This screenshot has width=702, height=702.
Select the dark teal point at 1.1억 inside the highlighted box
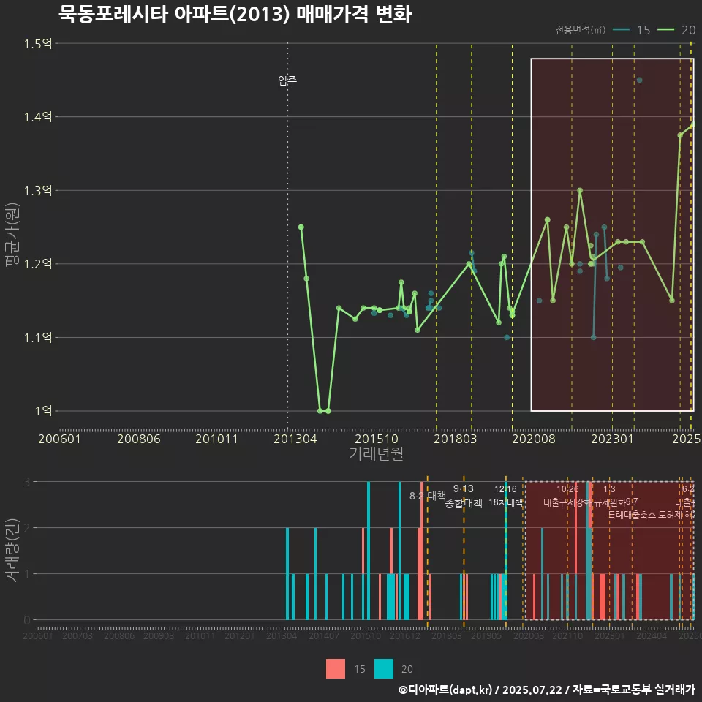(594, 337)
